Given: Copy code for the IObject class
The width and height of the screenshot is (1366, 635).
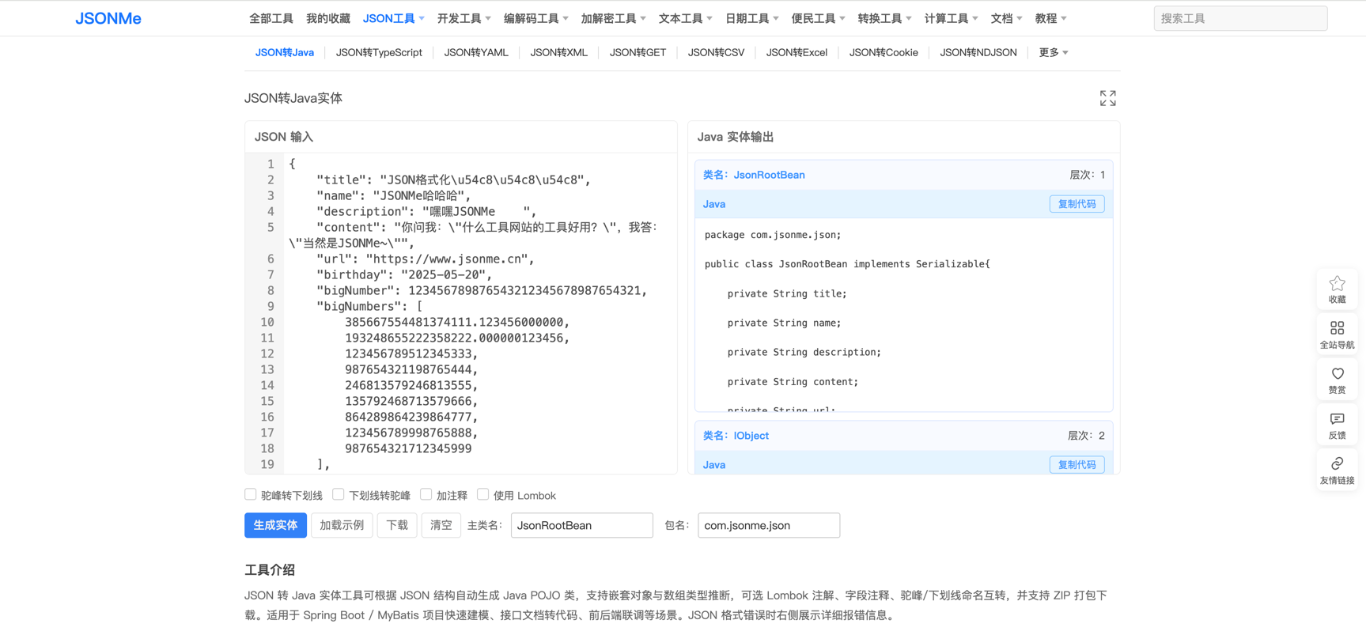Looking at the screenshot, I should [1077, 465].
